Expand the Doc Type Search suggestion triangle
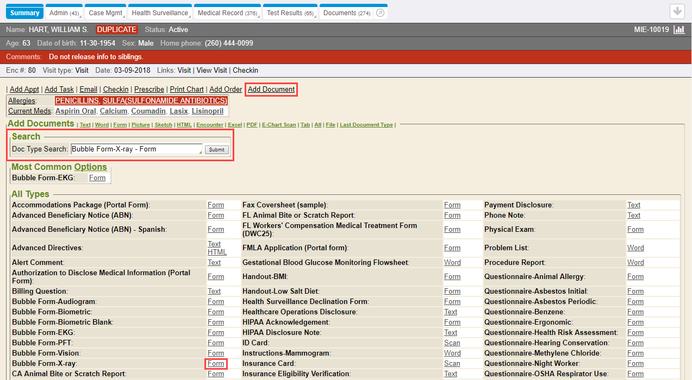 pos(201,154)
